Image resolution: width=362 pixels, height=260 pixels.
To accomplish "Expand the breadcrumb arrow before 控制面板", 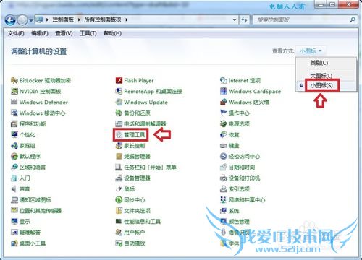I will tap(47, 19).
